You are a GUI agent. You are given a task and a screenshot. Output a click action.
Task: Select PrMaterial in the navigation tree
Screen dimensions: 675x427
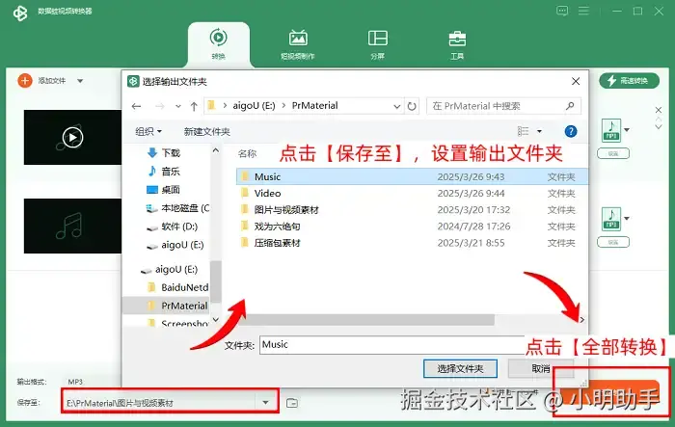tap(184, 306)
